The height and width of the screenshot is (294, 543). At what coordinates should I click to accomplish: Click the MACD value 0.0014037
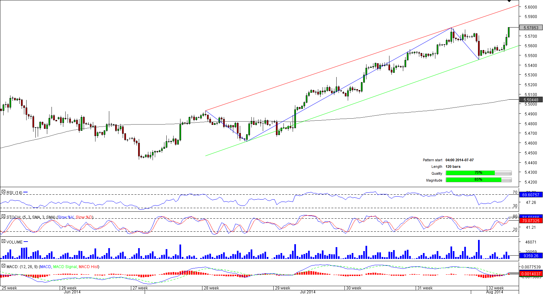coord(531,274)
